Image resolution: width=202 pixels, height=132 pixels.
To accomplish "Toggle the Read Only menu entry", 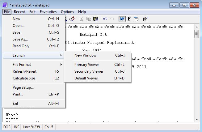I will coord(34,46).
